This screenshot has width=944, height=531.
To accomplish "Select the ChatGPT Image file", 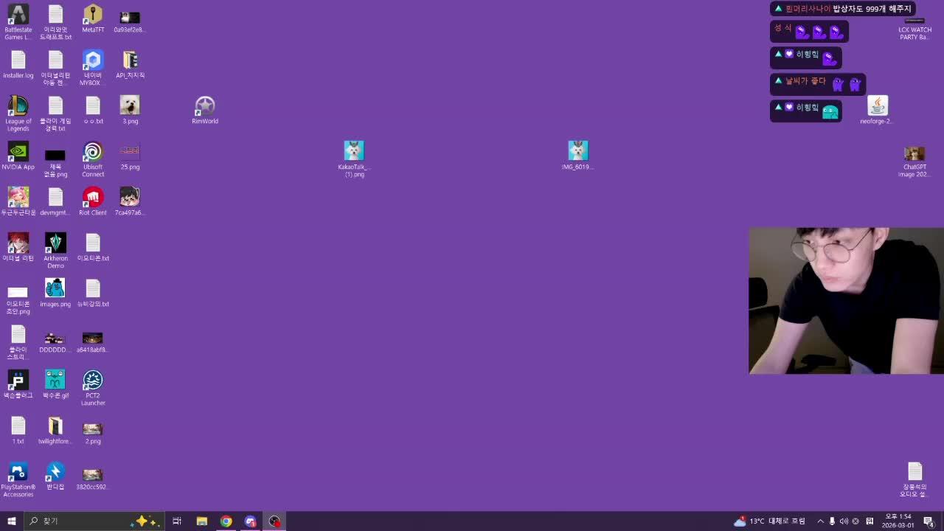I will [914, 162].
